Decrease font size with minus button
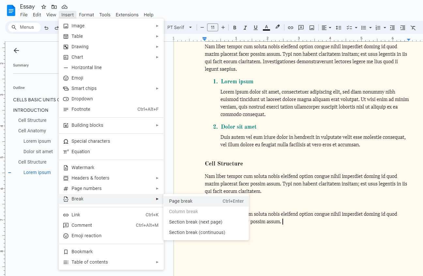Image resolution: width=423 pixels, height=276 pixels. pos(202,27)
